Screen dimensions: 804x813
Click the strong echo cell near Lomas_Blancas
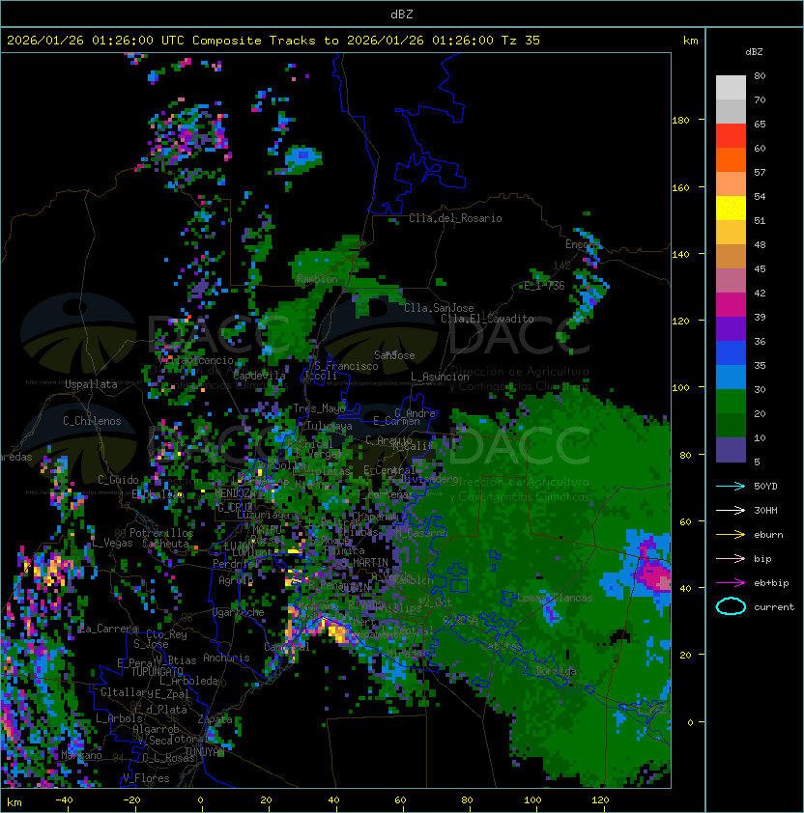[x=654, y=573]
